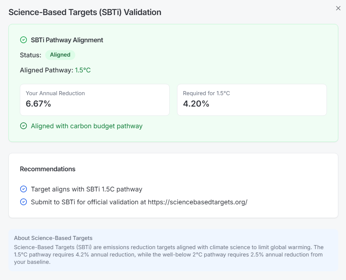Click the 4.20% required reduction value
Image resolution: width=346 pixels, height=280 pixels.
tap(196, 104)
